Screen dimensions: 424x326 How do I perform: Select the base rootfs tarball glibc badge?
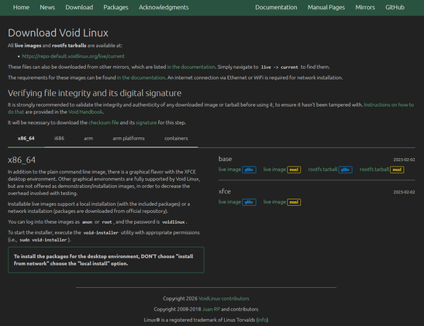345,170
